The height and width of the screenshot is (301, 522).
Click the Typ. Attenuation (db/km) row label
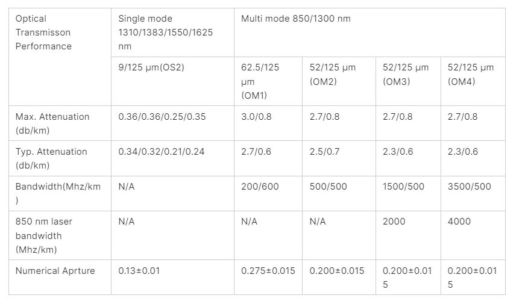click(x=60, y=158)
